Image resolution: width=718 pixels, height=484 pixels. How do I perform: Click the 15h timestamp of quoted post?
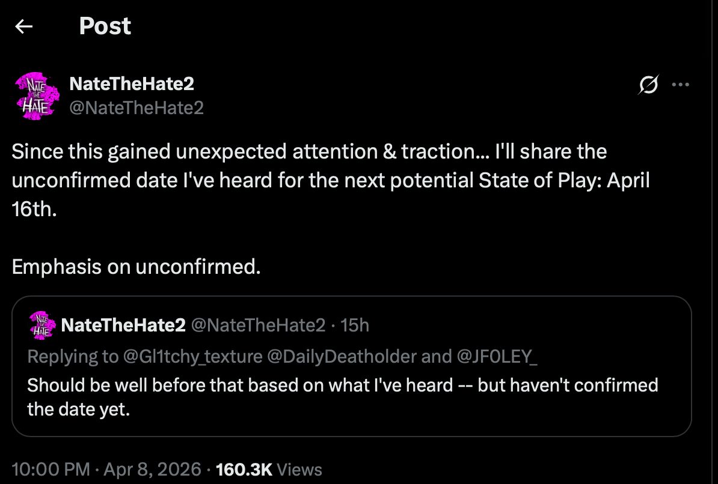point(355,325)
